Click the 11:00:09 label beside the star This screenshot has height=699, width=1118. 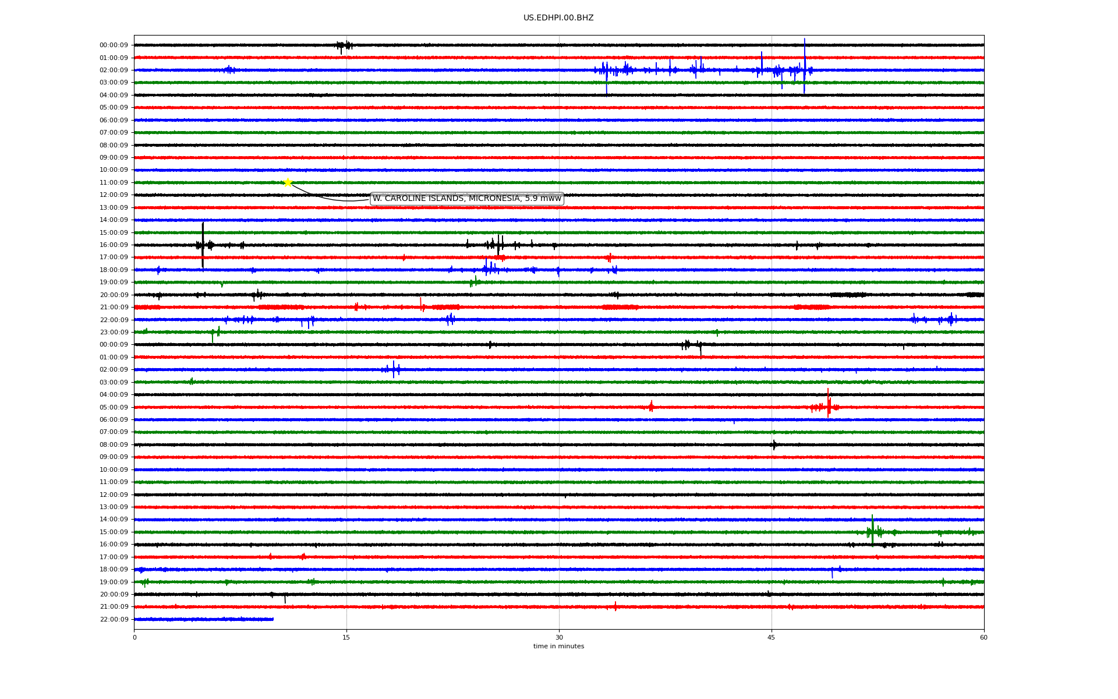coord(114,183)
